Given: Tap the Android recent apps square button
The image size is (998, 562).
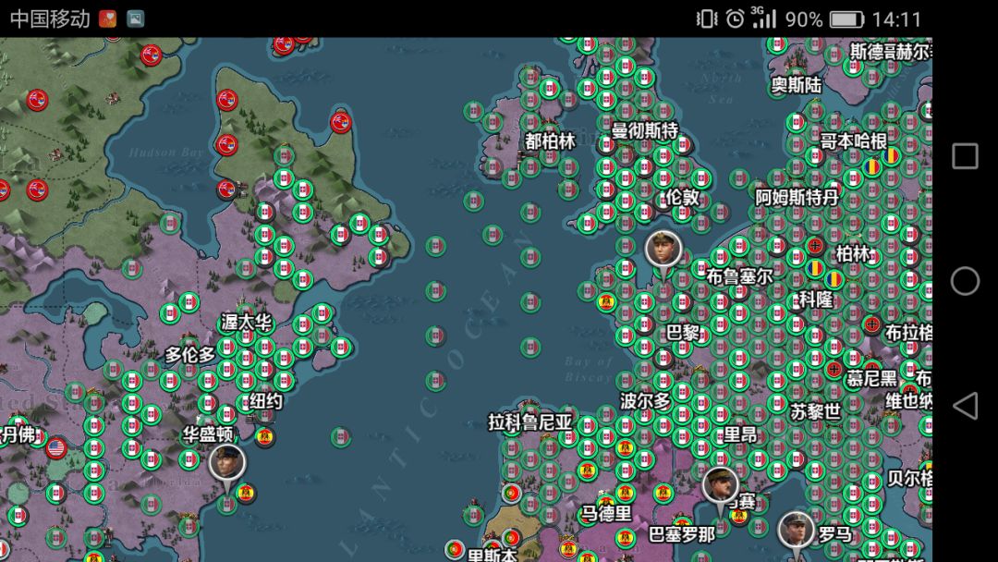Looking at the screenshot, I should pos(965,156).
